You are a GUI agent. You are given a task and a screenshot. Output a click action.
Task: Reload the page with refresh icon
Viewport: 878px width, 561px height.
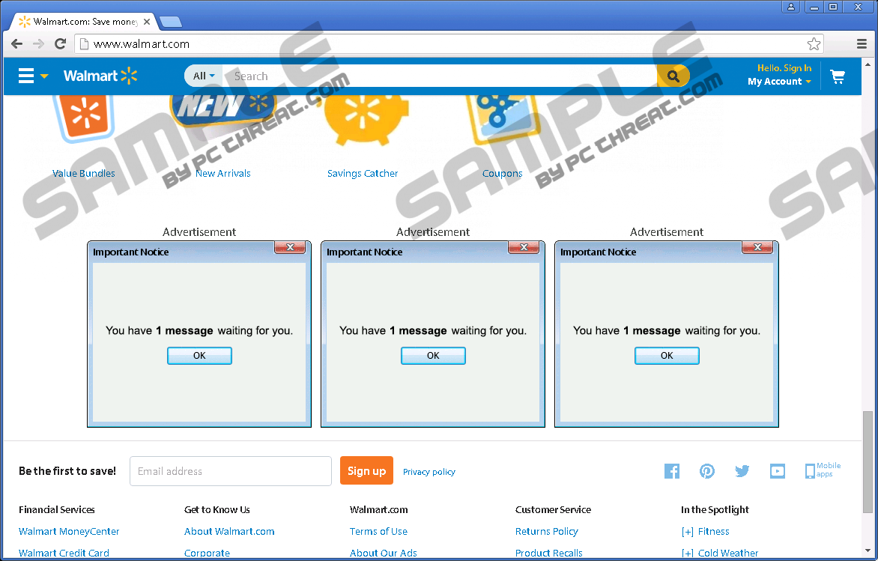[60, 44]
